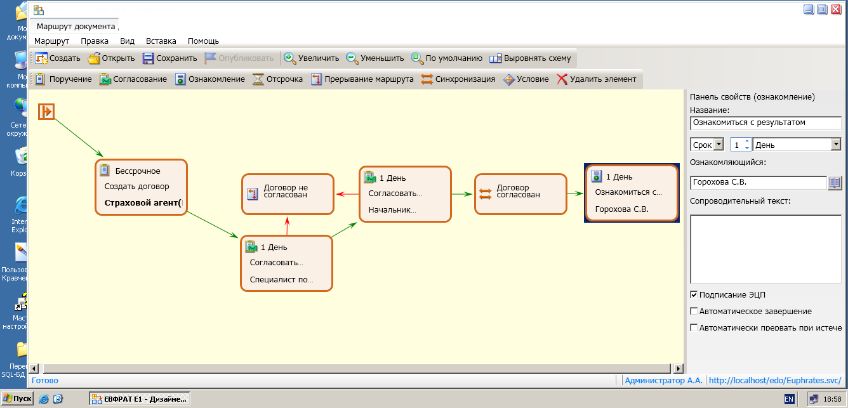The image size is (848, 408).
Task: Add a Прерывание маршрута element
Action: (x=362, y=79)
